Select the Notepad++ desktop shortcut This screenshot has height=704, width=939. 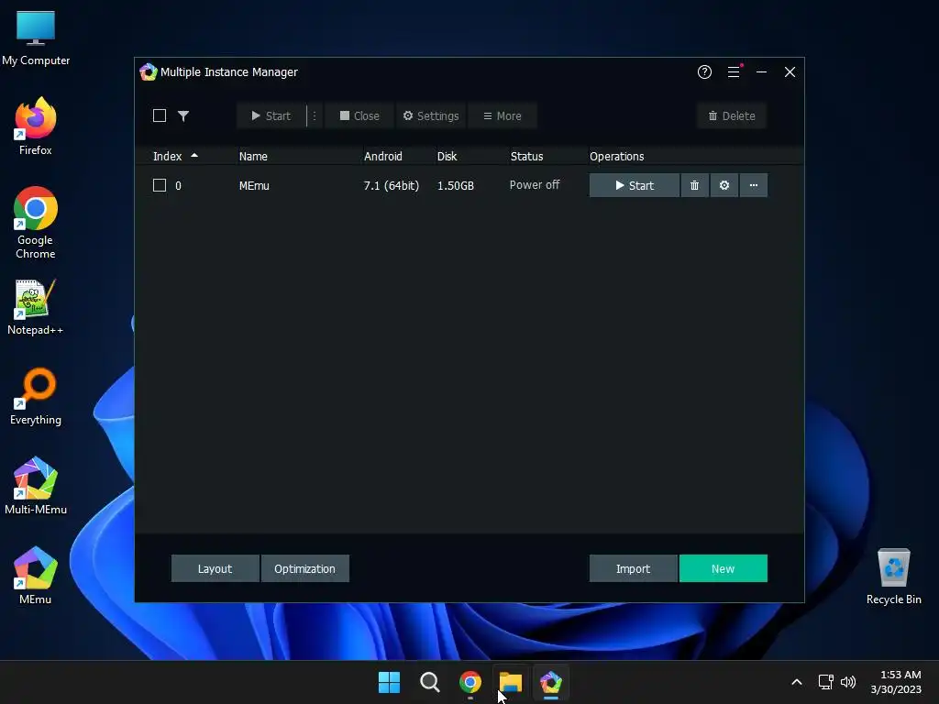point(36,307)
